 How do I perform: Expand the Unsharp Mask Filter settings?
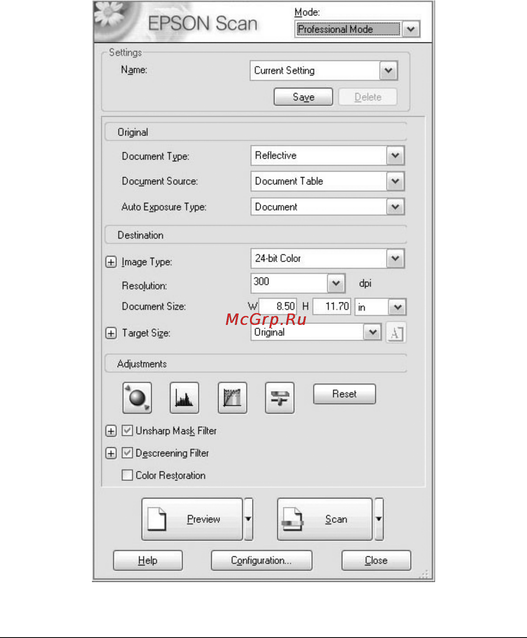(111, 431)
